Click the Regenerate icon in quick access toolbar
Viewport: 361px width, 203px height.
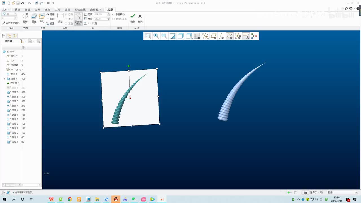[37, 3]
